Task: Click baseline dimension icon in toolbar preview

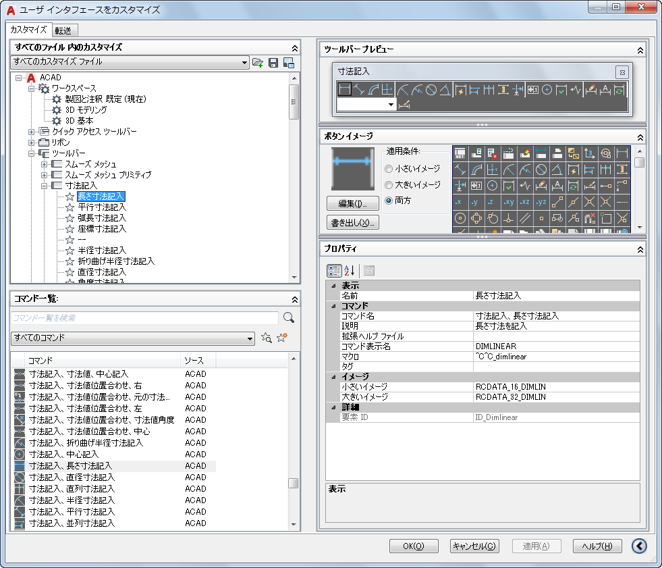Action: click(474, 90)
